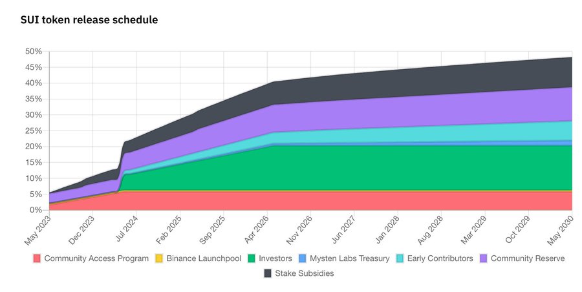This screenshot has height=292, width=582.
Task: Click the Jul 2024 x-axis label
Action: coord(126,229)
